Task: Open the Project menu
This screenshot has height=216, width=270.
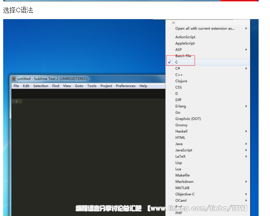Action: pos(106,86)
